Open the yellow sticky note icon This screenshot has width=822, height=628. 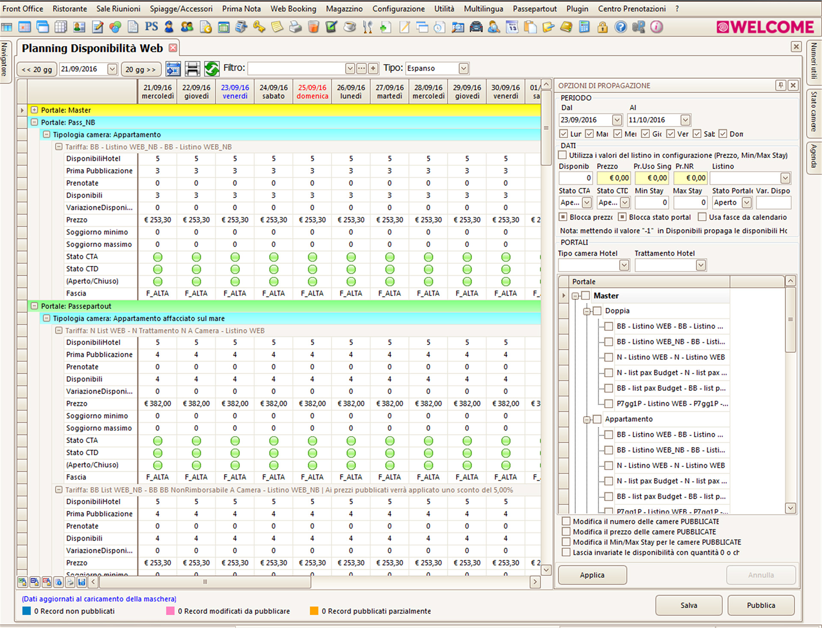point(277,27)
